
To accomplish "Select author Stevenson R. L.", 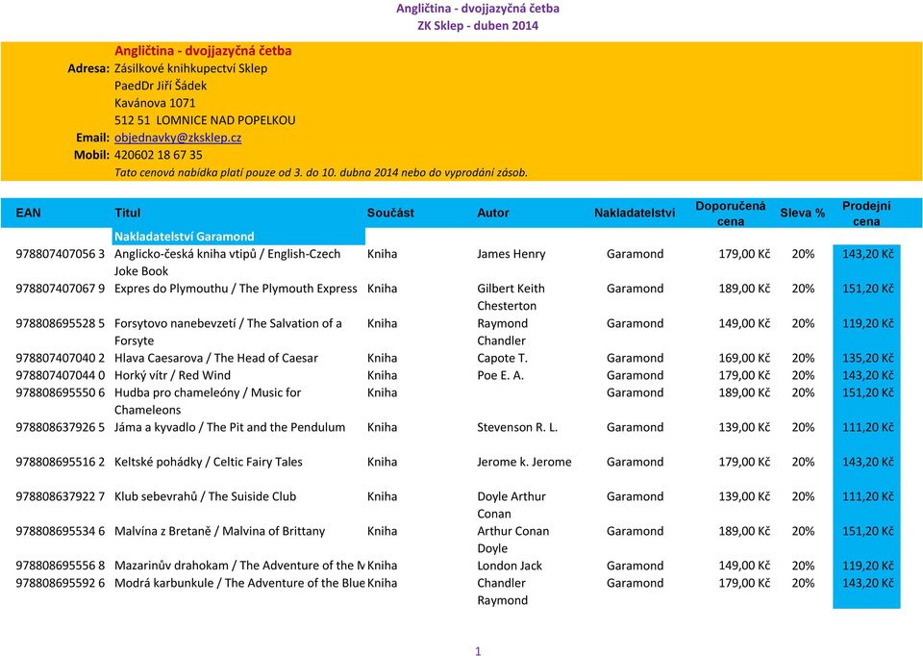I will pos(517,427).
